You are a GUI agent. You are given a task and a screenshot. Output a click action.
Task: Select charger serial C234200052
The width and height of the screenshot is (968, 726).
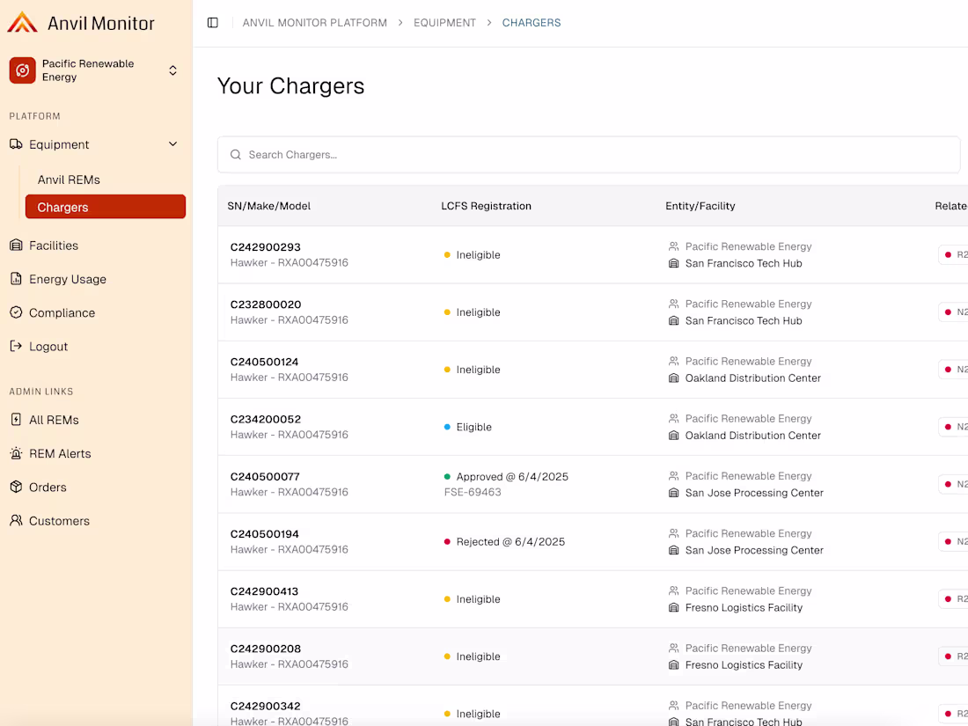pyautogui.click(x=266, y=419)
